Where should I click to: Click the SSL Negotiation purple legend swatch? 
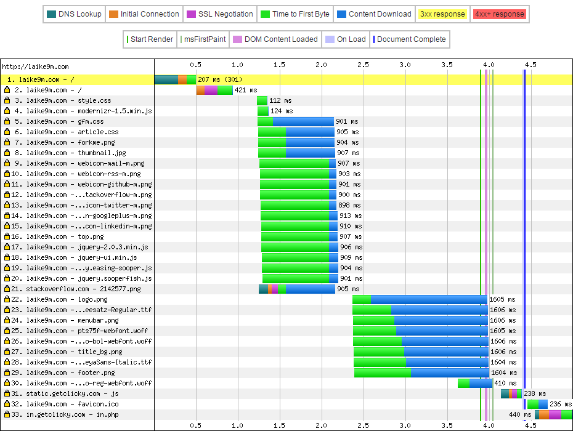[x=191, y=14]
